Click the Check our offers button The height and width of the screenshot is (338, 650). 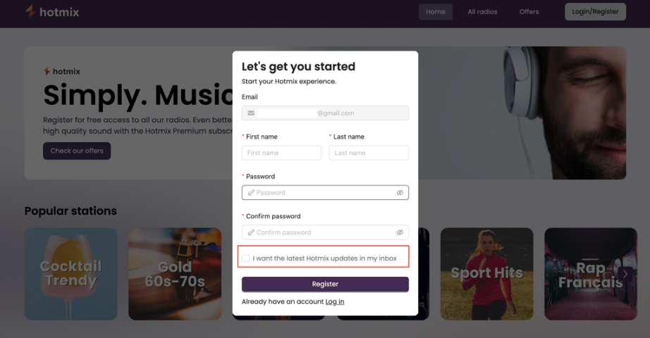tap(77, 151)
